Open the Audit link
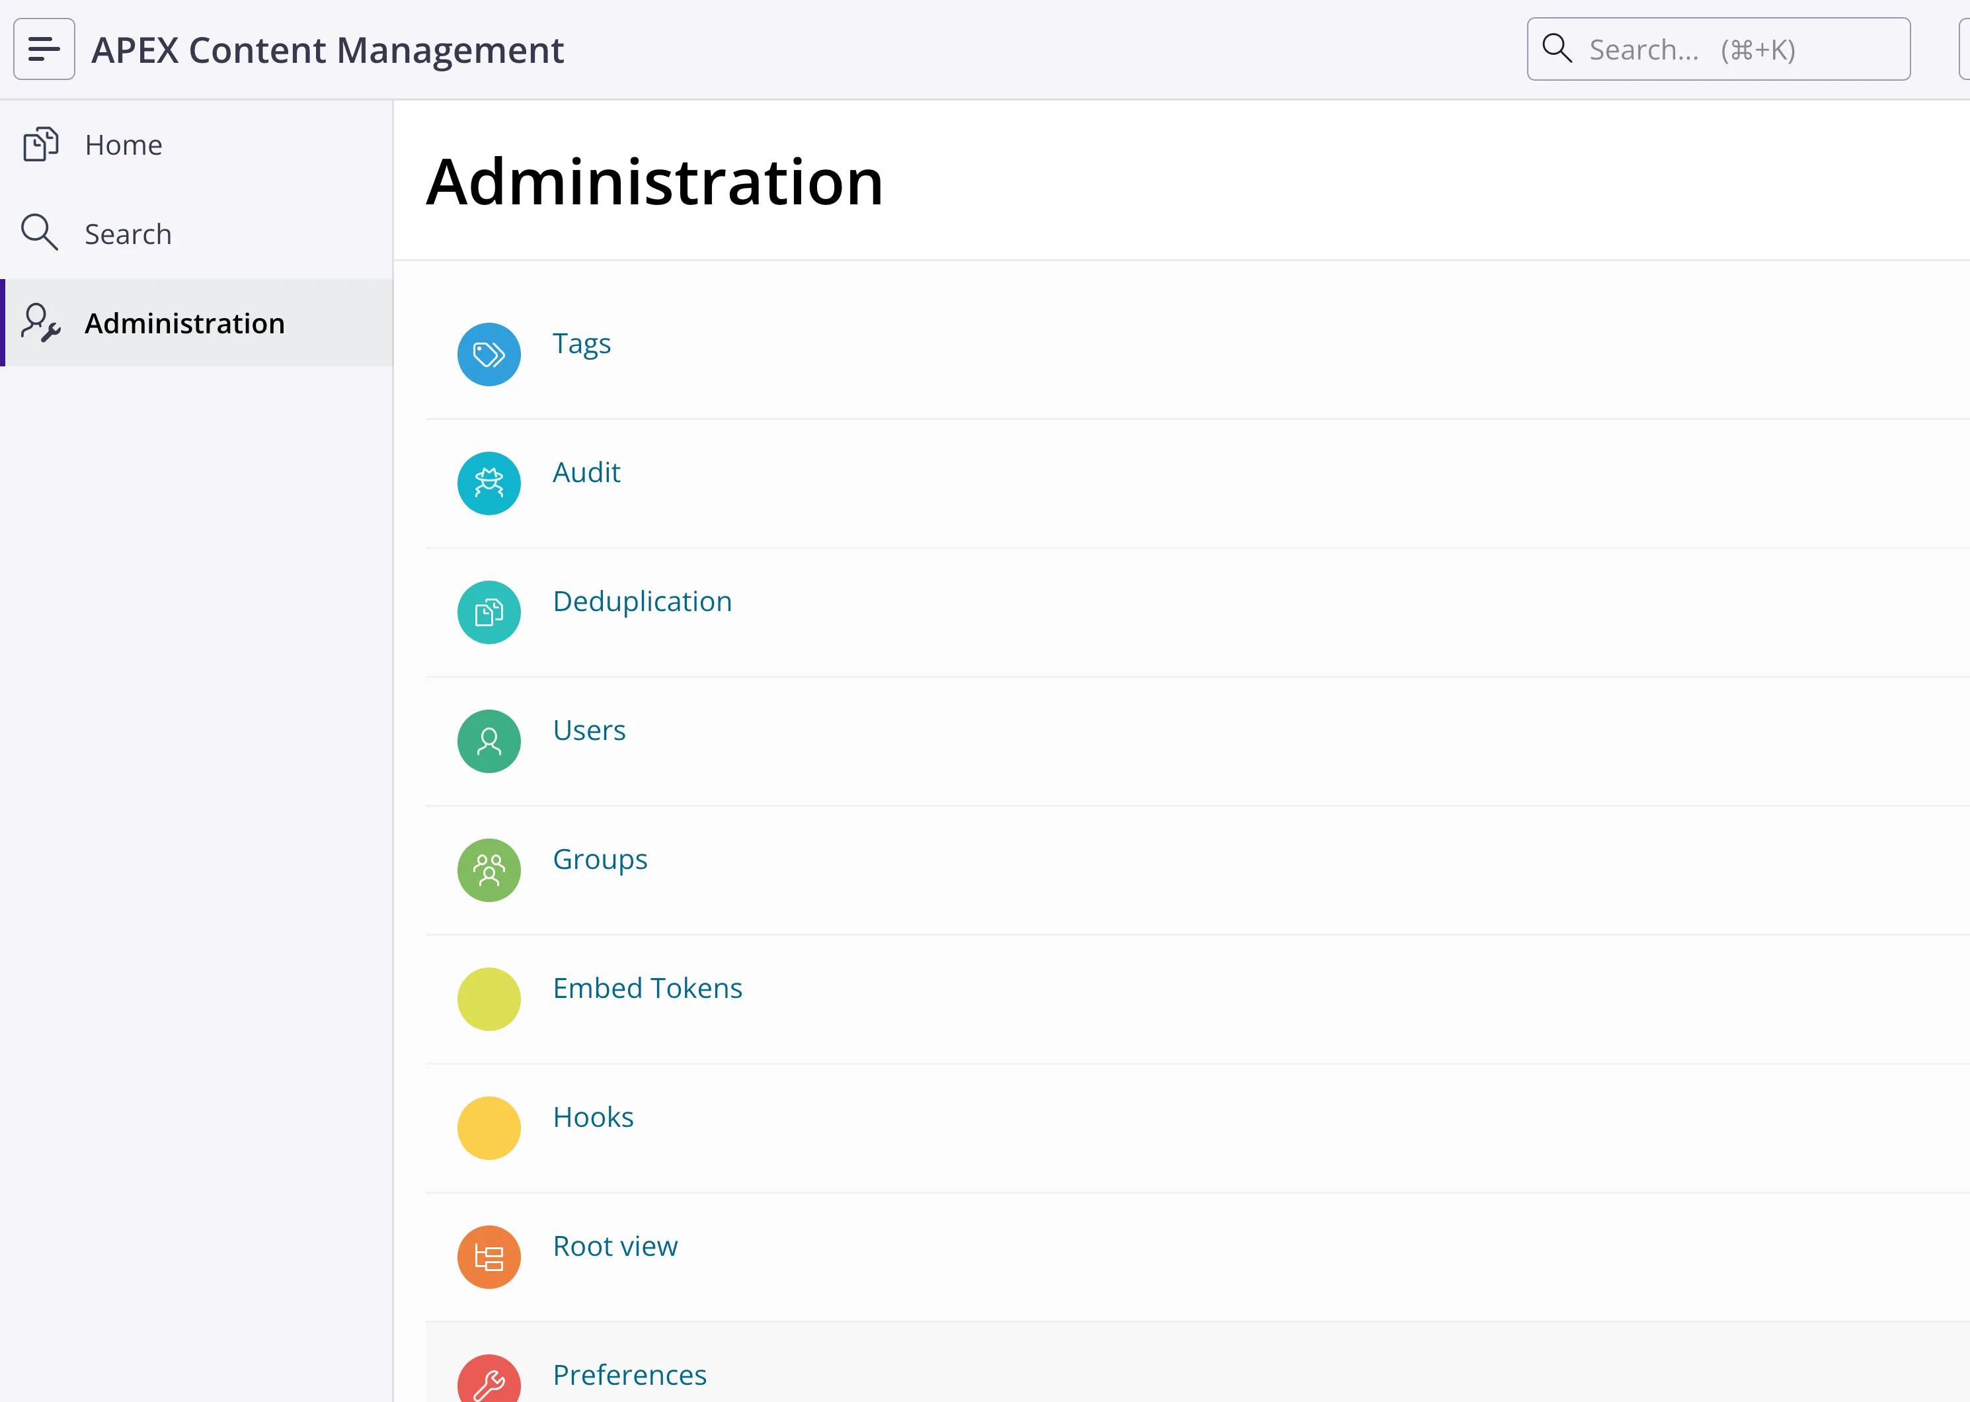Image resolution: width=1970 pixels, height=1402 pixels. 586,472
